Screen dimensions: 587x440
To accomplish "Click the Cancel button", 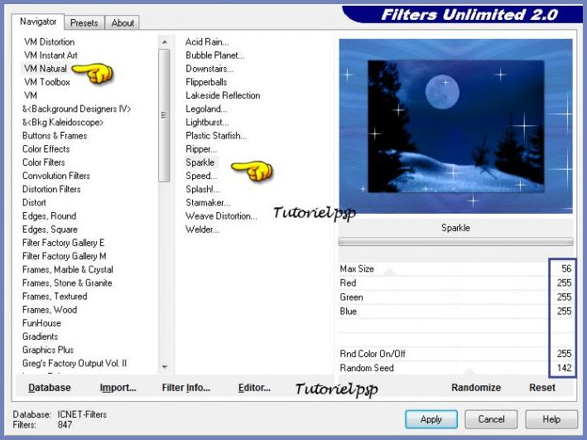I will click(x=491, y=419).
